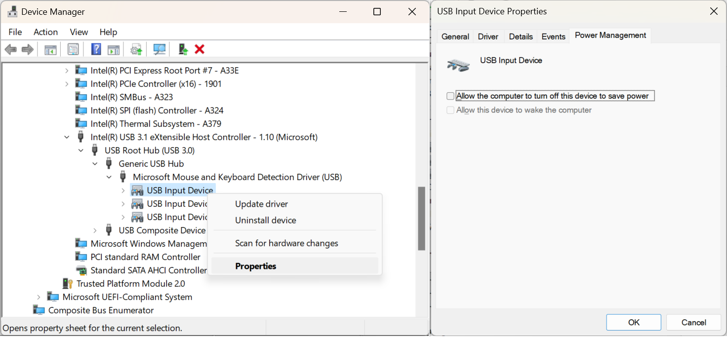Close the USB Input Device Properties dialog
The width and height of the screenshot is (727, 337).
714,11
